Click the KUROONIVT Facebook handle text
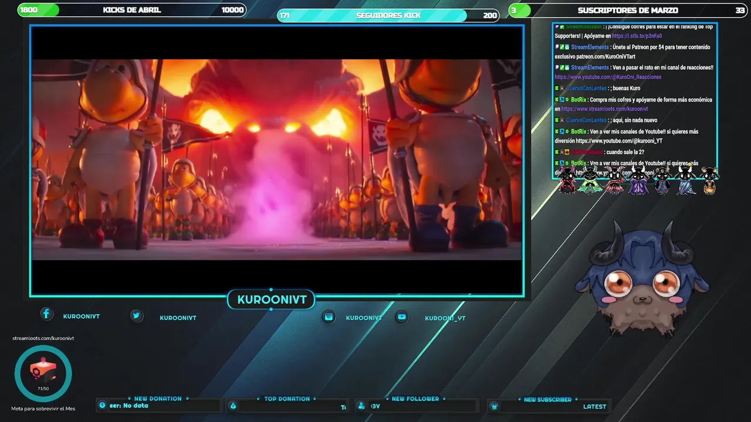This screenshot has width=751, height=422. [82, 316]
